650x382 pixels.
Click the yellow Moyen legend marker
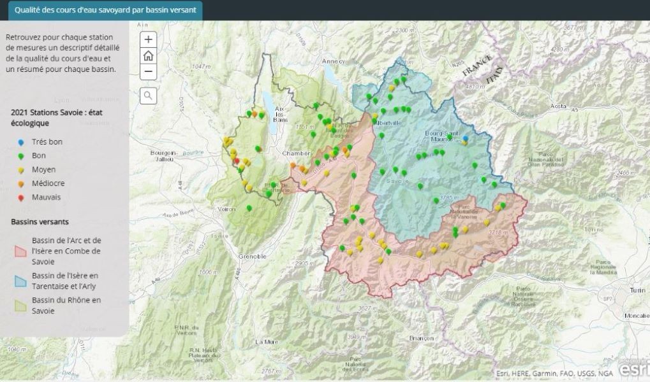pyautogui.click(x=21, y=170)
